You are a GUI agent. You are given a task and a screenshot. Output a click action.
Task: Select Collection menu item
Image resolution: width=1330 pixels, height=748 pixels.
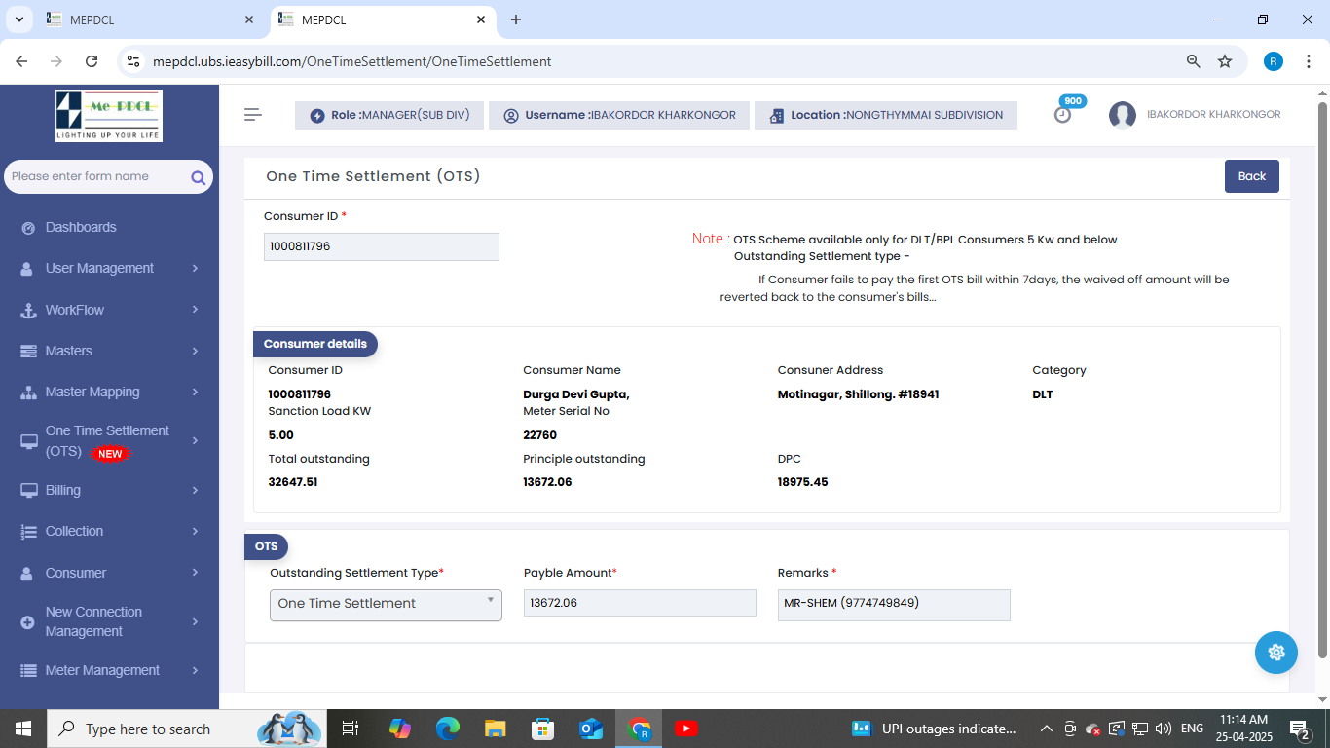pyautogui.click(x=109, y=531)
